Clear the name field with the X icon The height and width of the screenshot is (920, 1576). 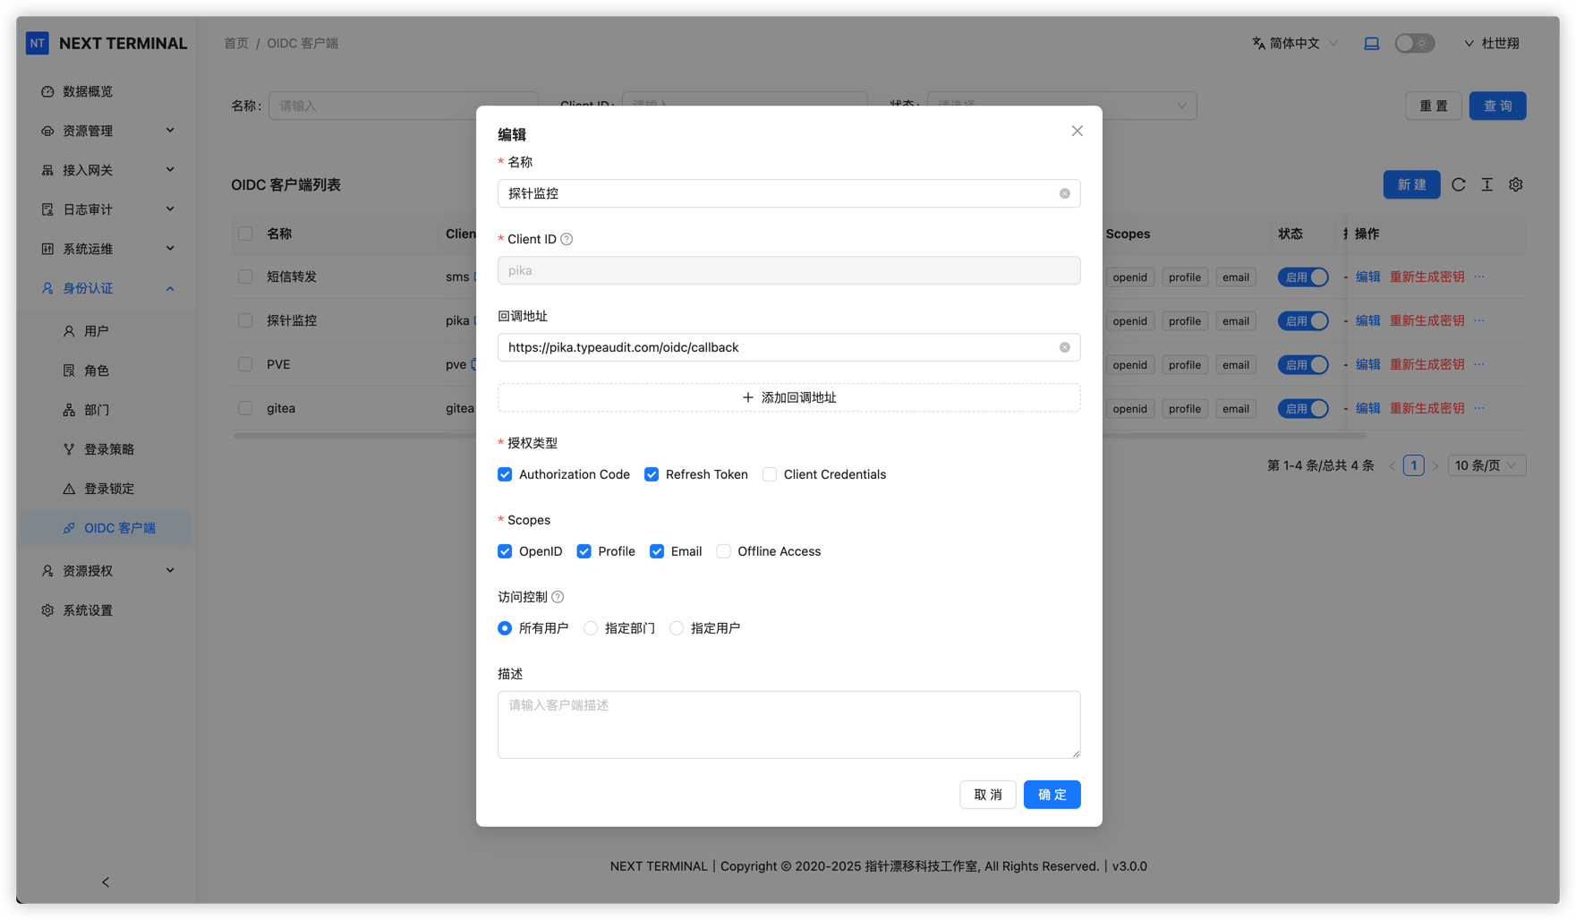coord(1064,193)
